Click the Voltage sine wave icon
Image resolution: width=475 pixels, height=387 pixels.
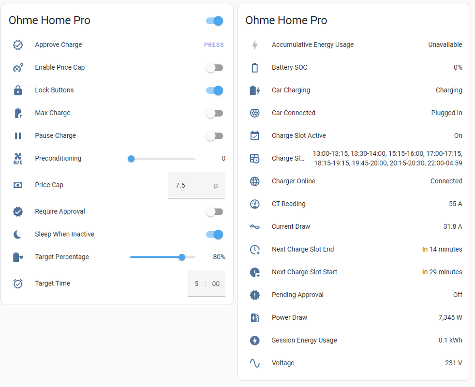click(x=255, y=363)
